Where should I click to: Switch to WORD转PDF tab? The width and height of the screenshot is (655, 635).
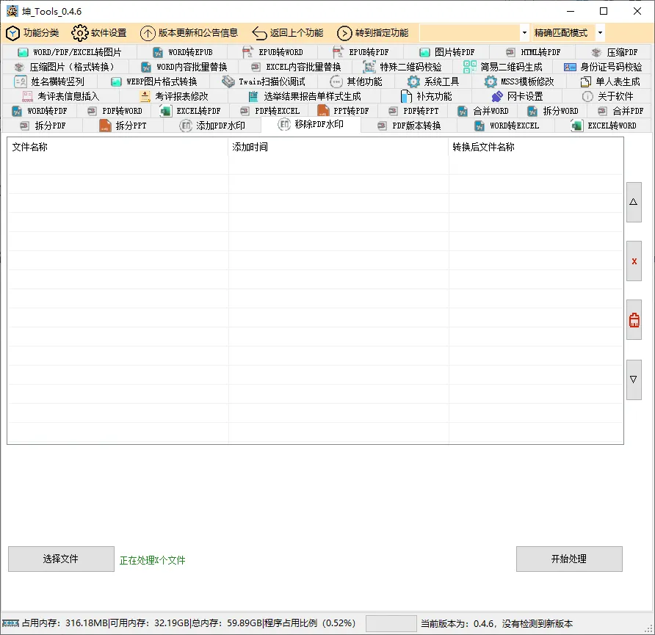(39, 111)
